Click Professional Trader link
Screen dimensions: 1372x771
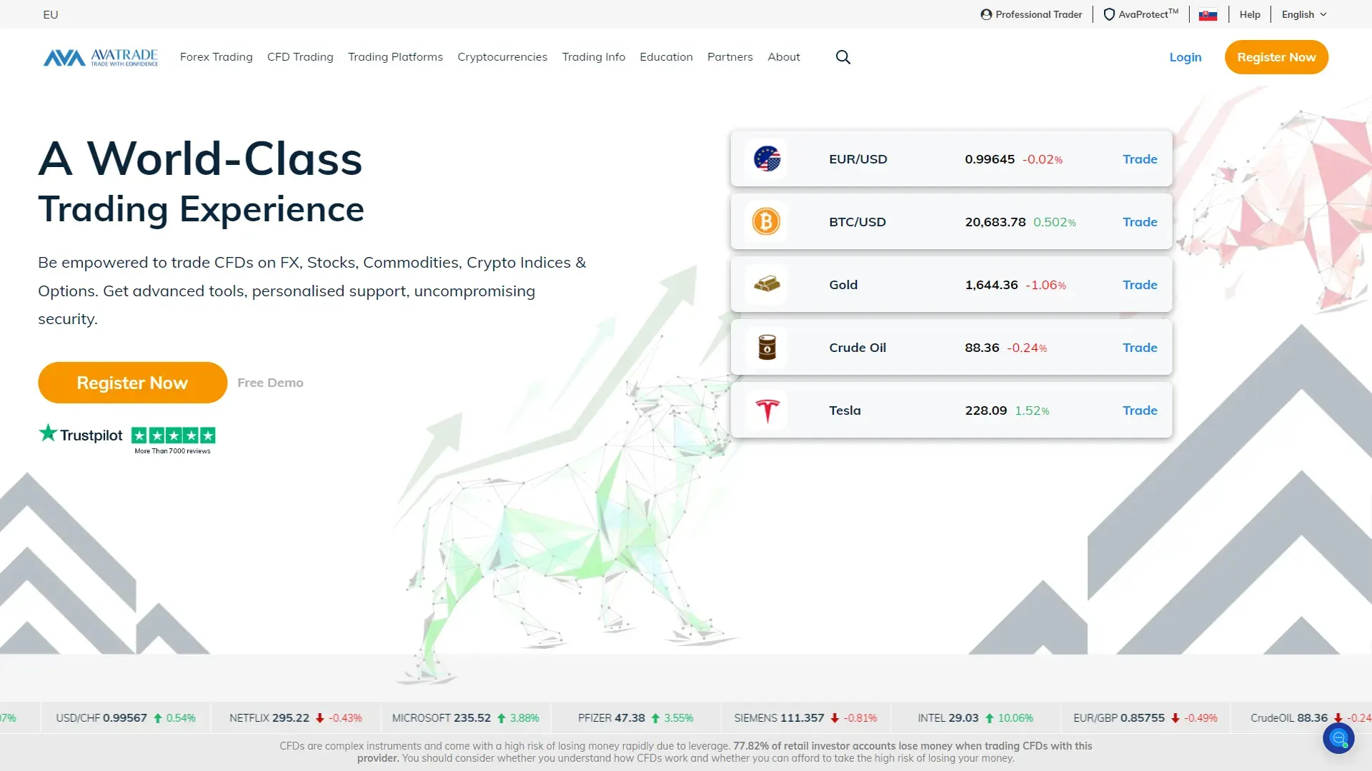(1031, 14)
